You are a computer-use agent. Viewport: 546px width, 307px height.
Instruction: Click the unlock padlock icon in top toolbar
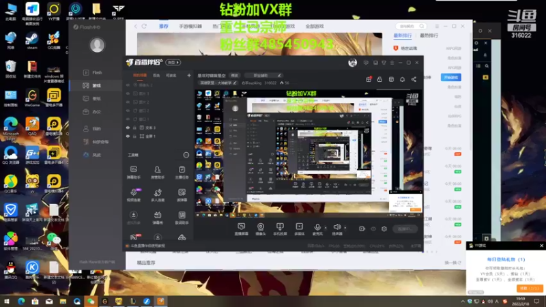(x=380, y=79)
